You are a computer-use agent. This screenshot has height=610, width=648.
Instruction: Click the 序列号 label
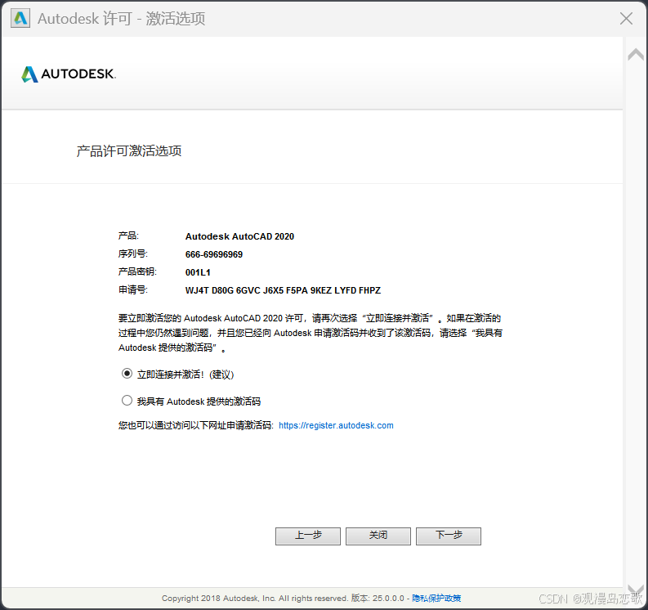[x=133, y=253]
